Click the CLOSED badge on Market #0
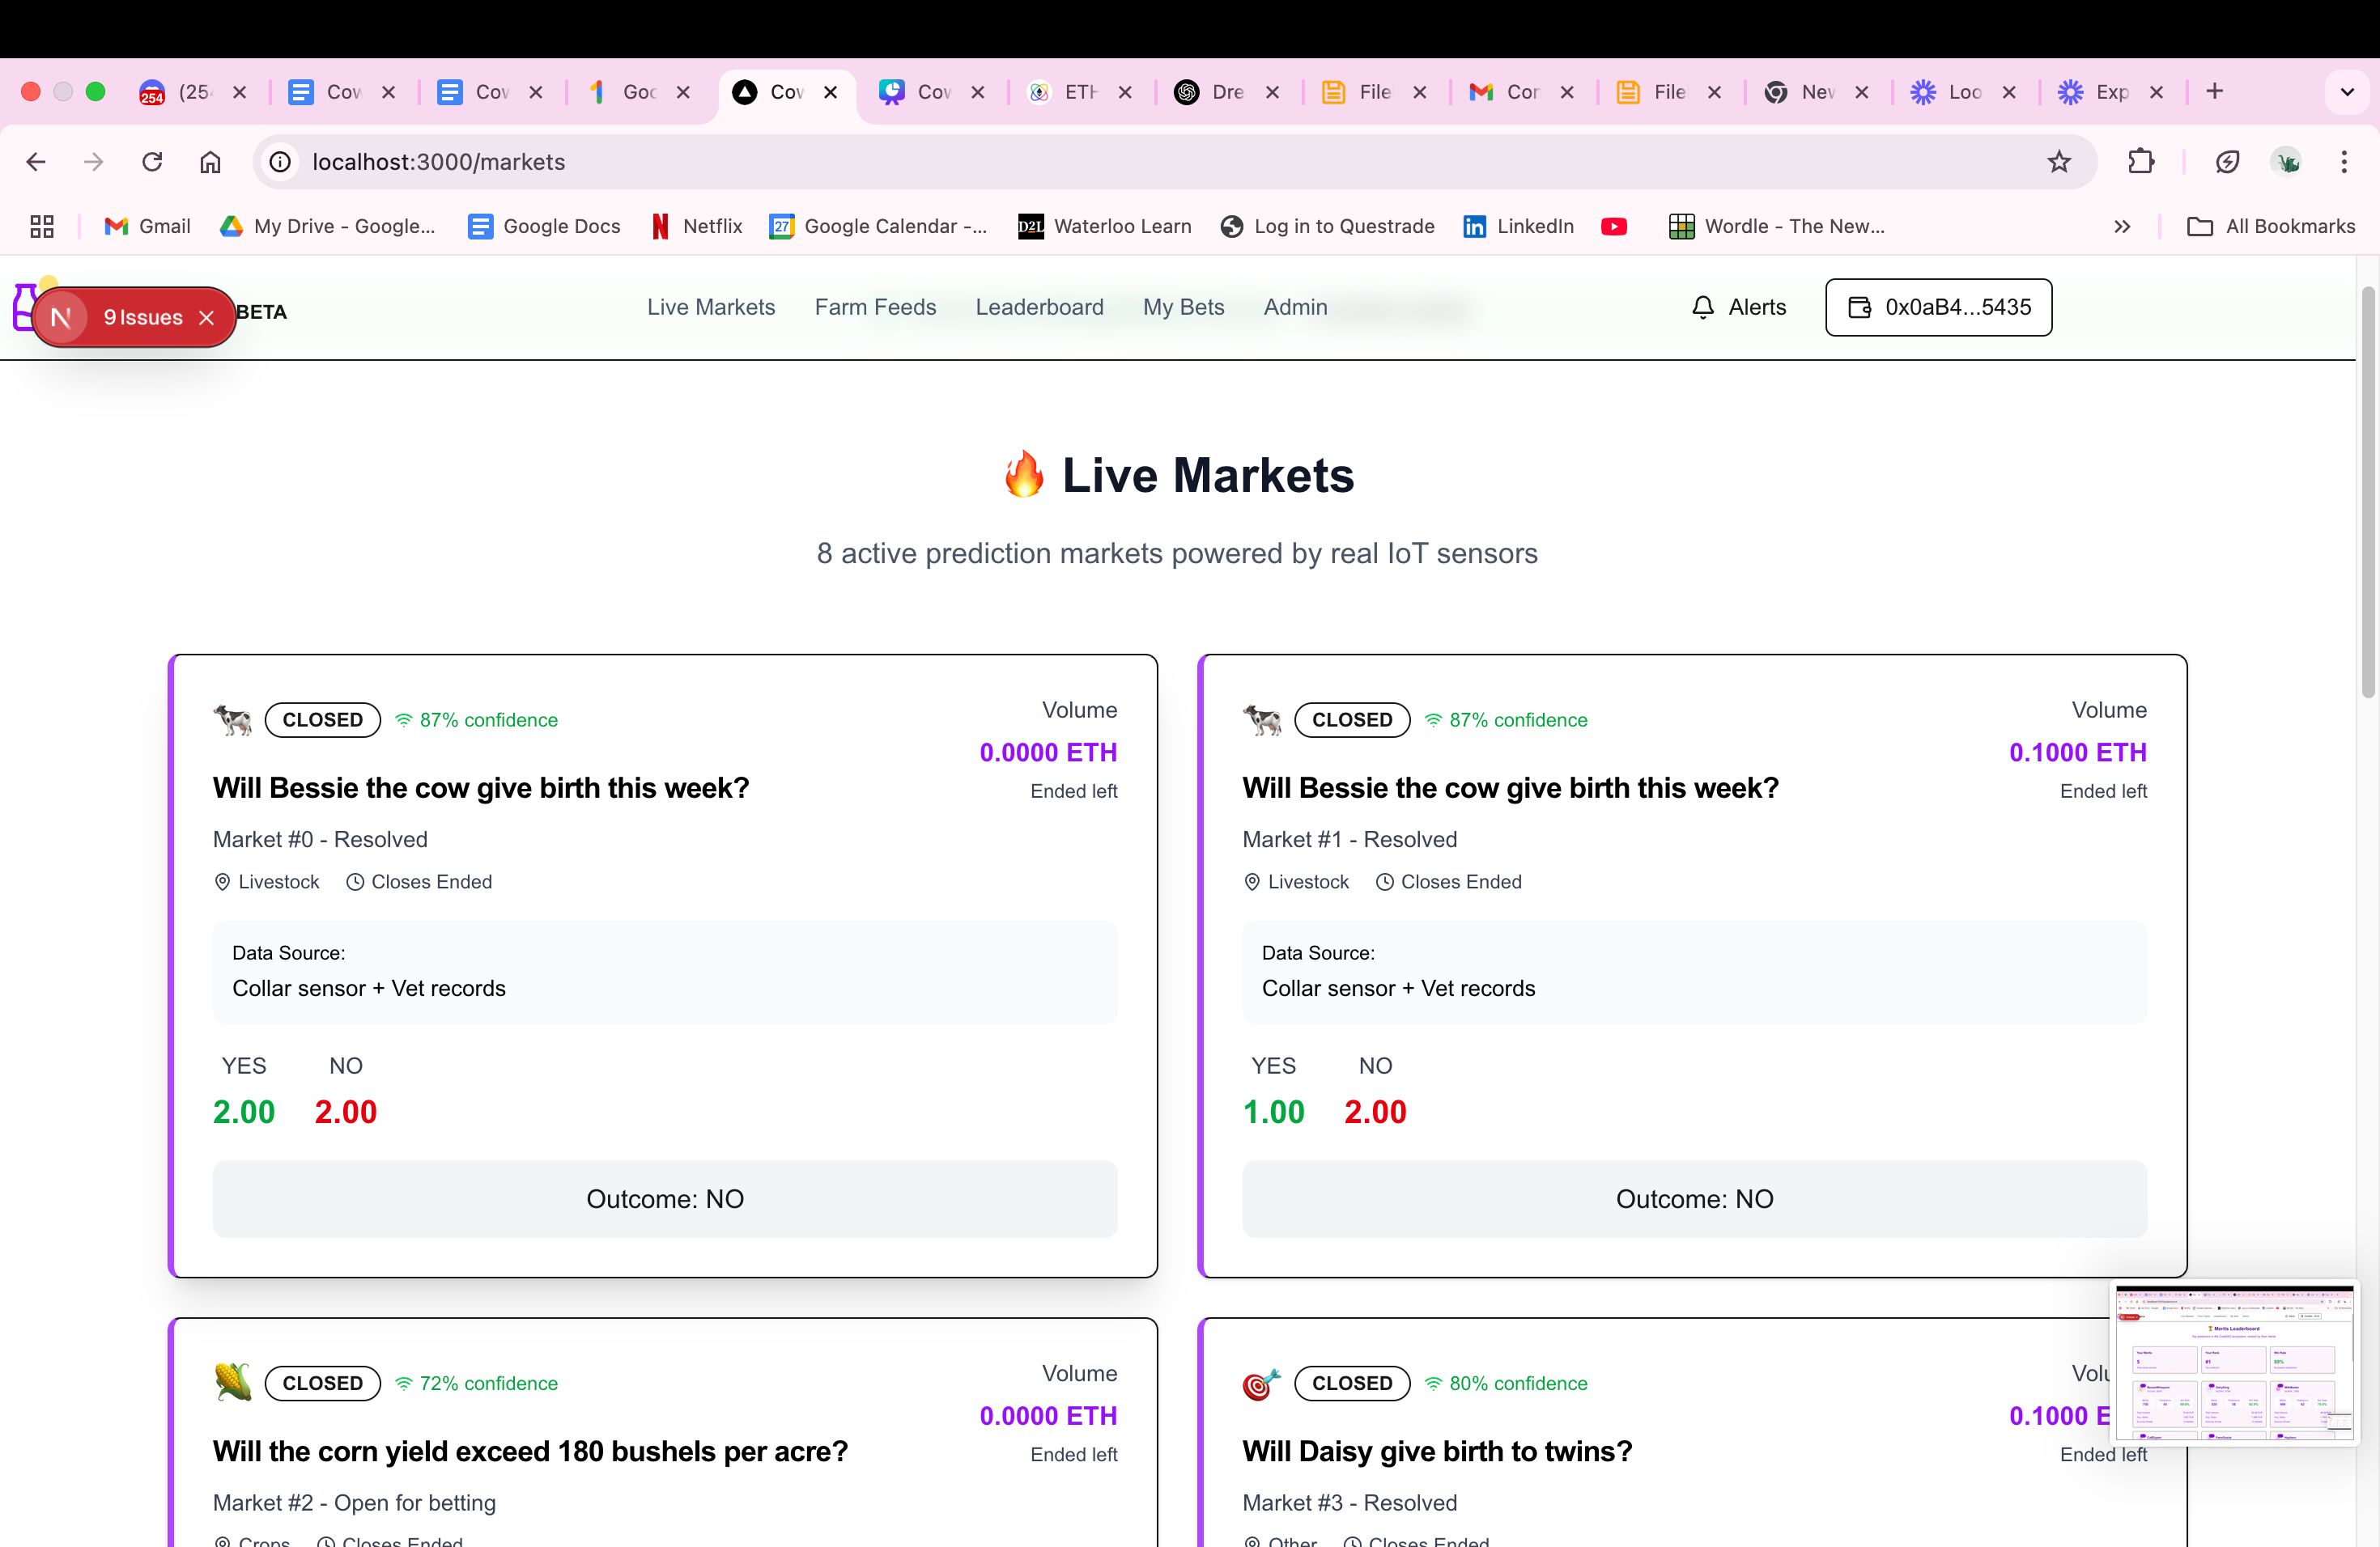 click(x=322, y=719)
